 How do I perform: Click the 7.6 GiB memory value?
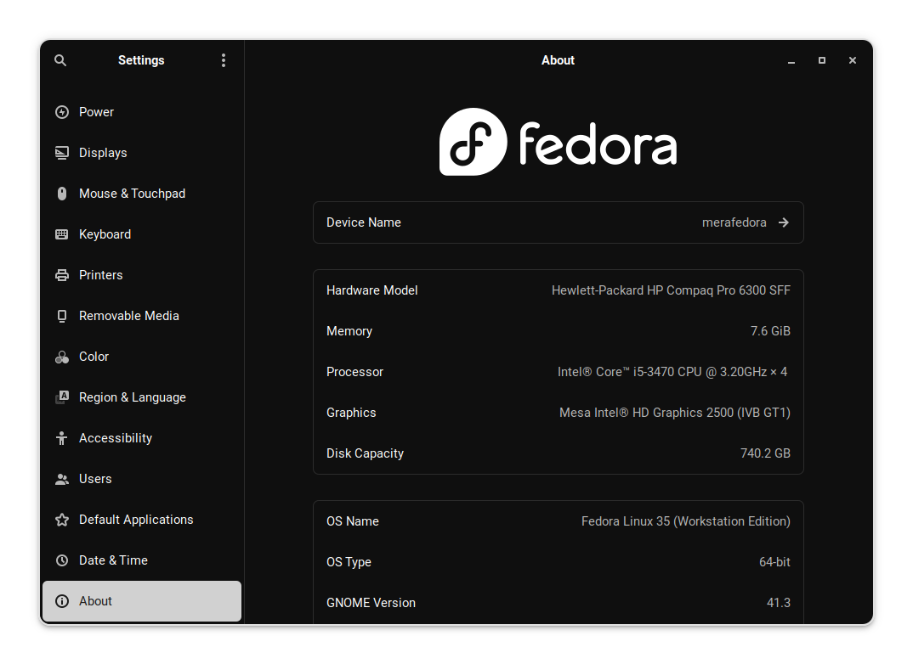click(770, 331)
